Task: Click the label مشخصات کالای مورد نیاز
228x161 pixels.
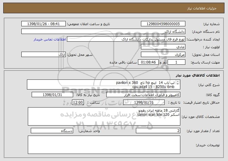Action: coord(201,117)
